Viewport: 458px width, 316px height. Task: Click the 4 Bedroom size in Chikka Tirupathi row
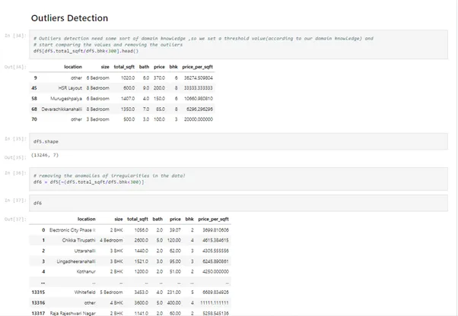111,241
